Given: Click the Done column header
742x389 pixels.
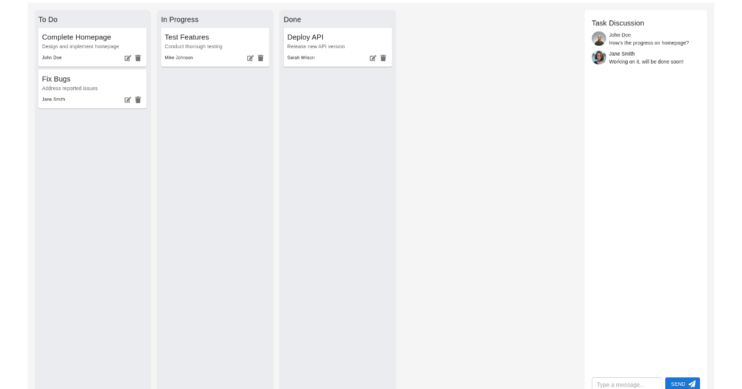Looking at the screenshot, I should click(x=292, y=19).
